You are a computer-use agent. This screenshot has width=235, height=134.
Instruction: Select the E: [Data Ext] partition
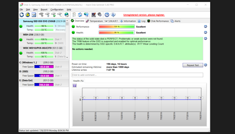point(44,82)
